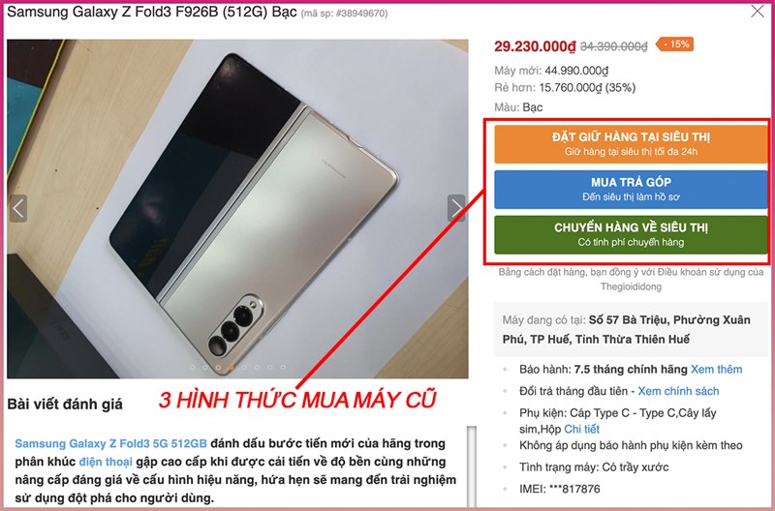Click the ĐẶT GIỮ HÀNG TẠI SIÊU THỊ button
The image size is (775, 511).
point(631,143)
